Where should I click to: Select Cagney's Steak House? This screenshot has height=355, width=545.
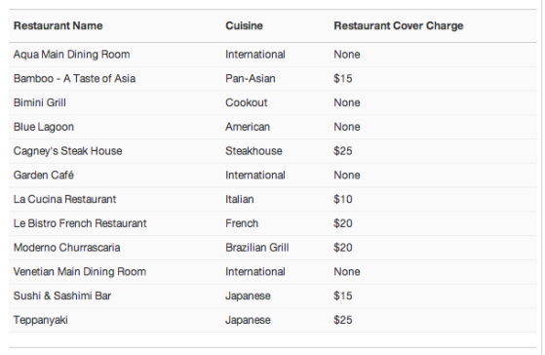68,151
